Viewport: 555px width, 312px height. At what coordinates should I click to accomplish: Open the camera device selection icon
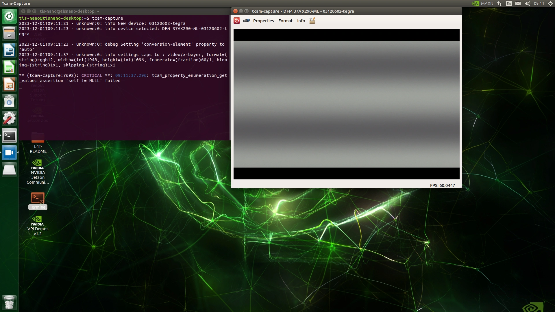point(246,21)
